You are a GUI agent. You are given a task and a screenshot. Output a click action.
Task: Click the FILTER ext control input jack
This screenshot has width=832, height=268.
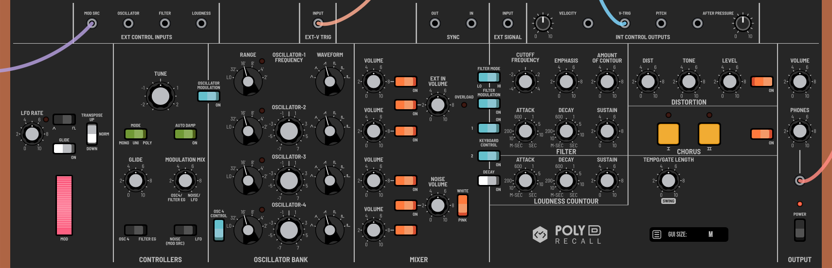pyautogui.click(x=165, y=23)
